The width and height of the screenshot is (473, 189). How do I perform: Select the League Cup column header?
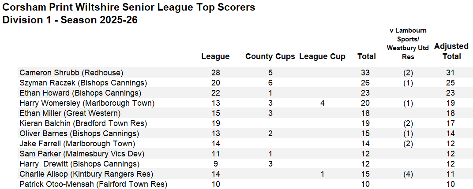tap(322, 56)
